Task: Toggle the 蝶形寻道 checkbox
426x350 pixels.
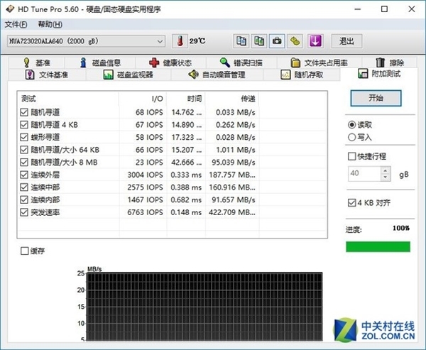Action: click(x=24, y=137)
